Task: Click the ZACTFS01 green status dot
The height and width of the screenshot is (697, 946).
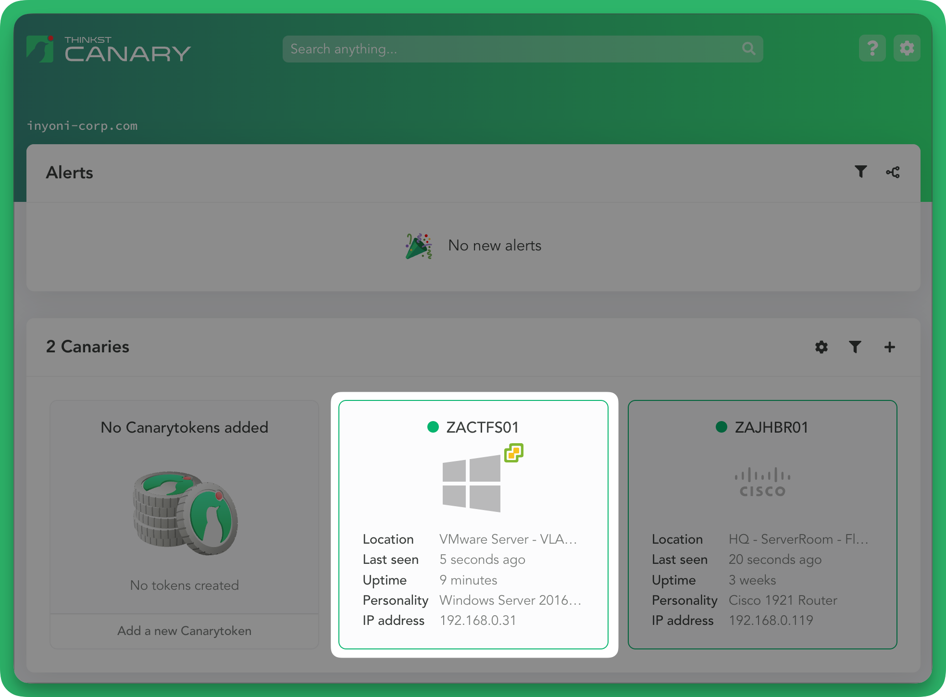Action: 433,427
